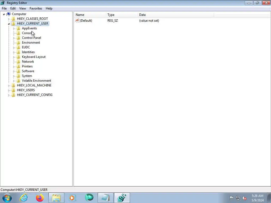The image size is (271, 203).
Task: Click the HKEY_LOCAL_MACHINE folder icon
Action: [x=13, y=85]
